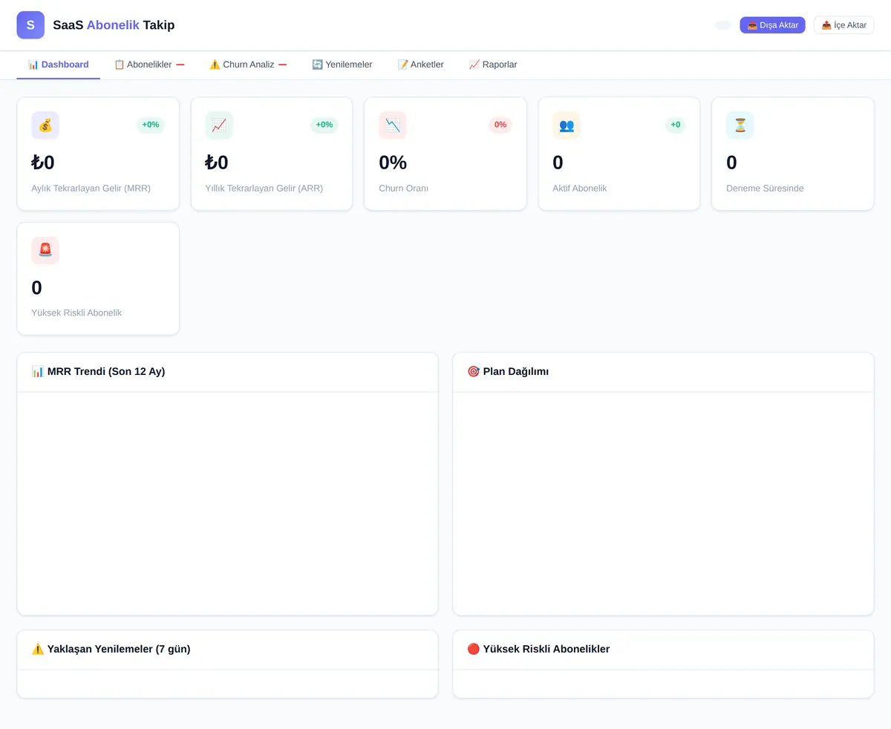Viewport: 891px width, 729px height.
Task: Click the siren icon on Yüksek Riskli Abonelik card
Action: (45, 250)
